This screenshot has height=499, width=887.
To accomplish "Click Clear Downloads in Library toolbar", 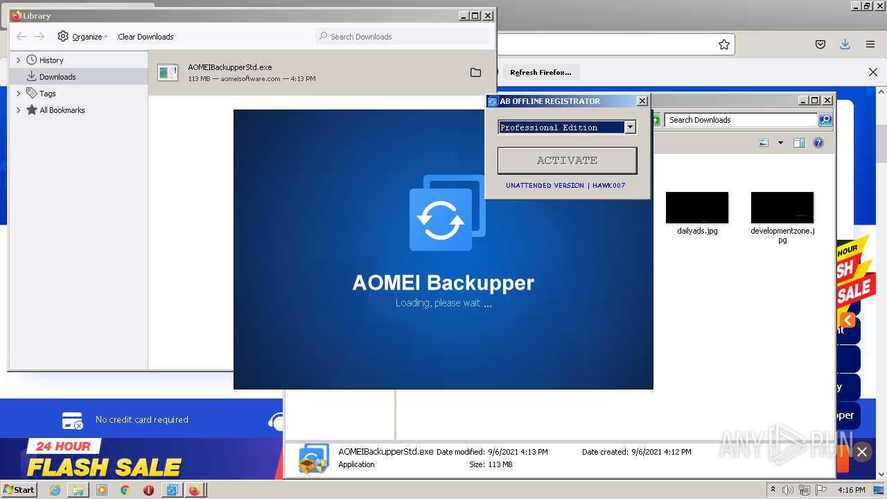I will [146, 37].
